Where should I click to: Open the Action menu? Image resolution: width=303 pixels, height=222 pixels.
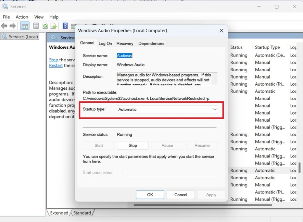[22, 17]
